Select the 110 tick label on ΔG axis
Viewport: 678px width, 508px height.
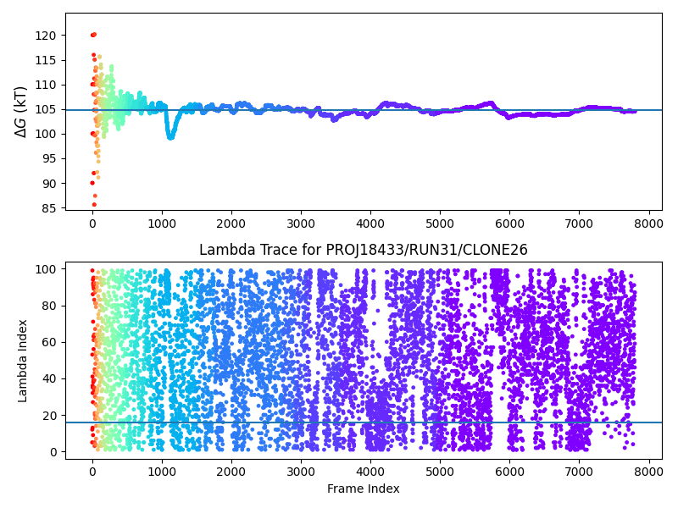click(46, 85)
